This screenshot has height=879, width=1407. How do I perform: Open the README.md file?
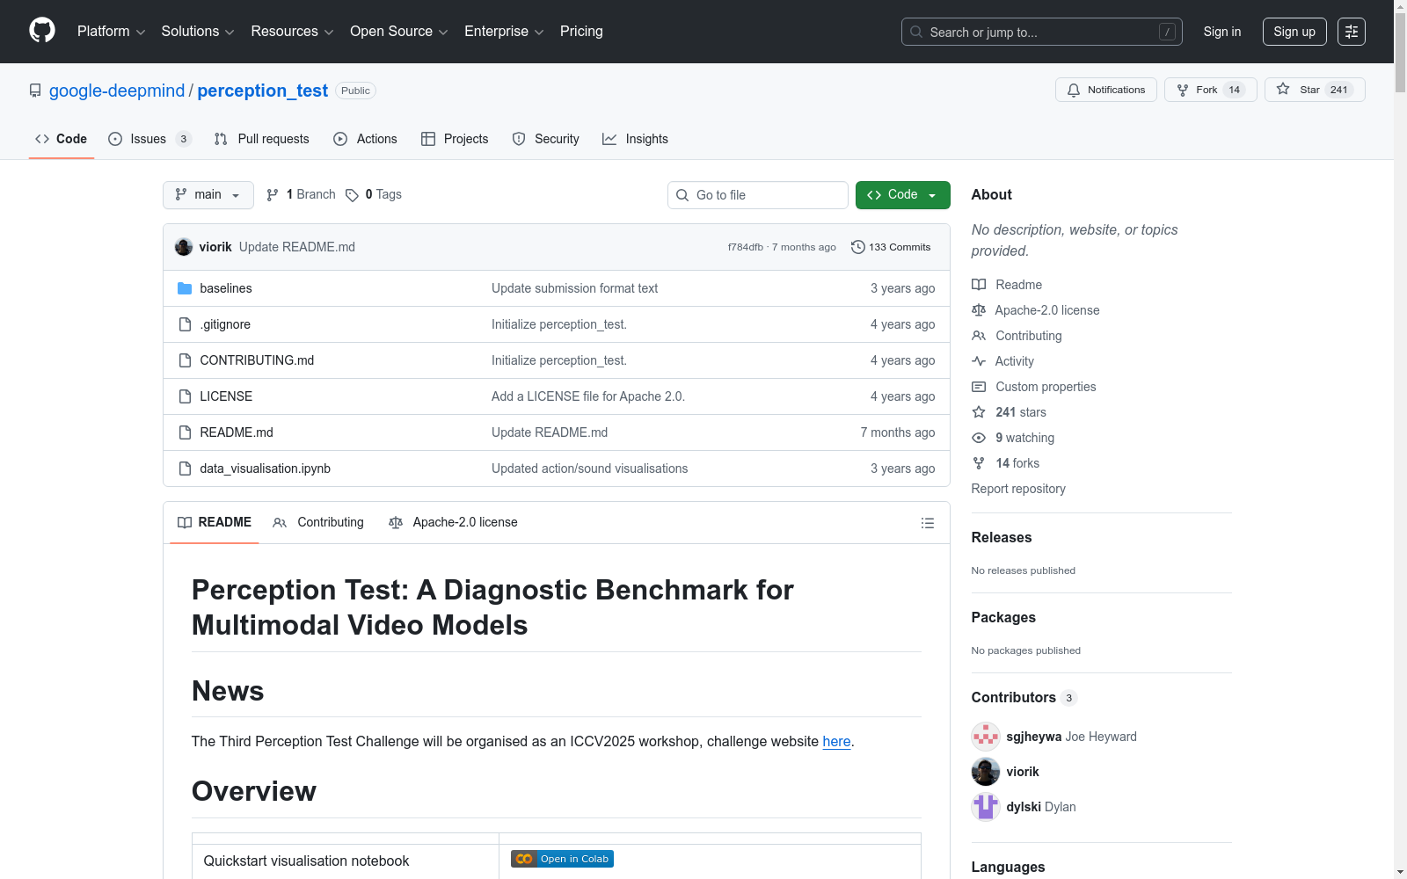pos(237,432)
